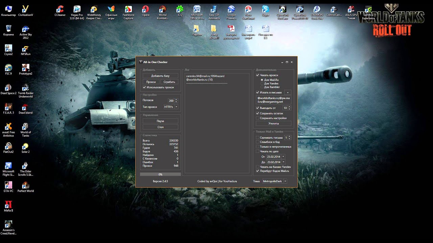Toggle Сохранять остаток checkbox
The height and width of the screenshot is (243, 433).
tap(258, 113)
